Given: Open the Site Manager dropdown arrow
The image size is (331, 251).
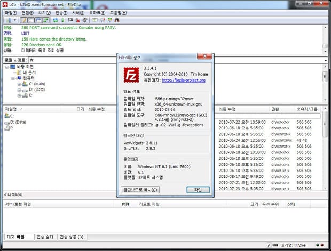Looking at the screenshot, I should tap(15, 20).
